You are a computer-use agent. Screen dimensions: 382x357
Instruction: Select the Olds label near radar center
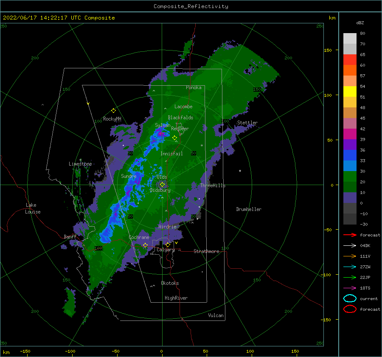(162, 177)
